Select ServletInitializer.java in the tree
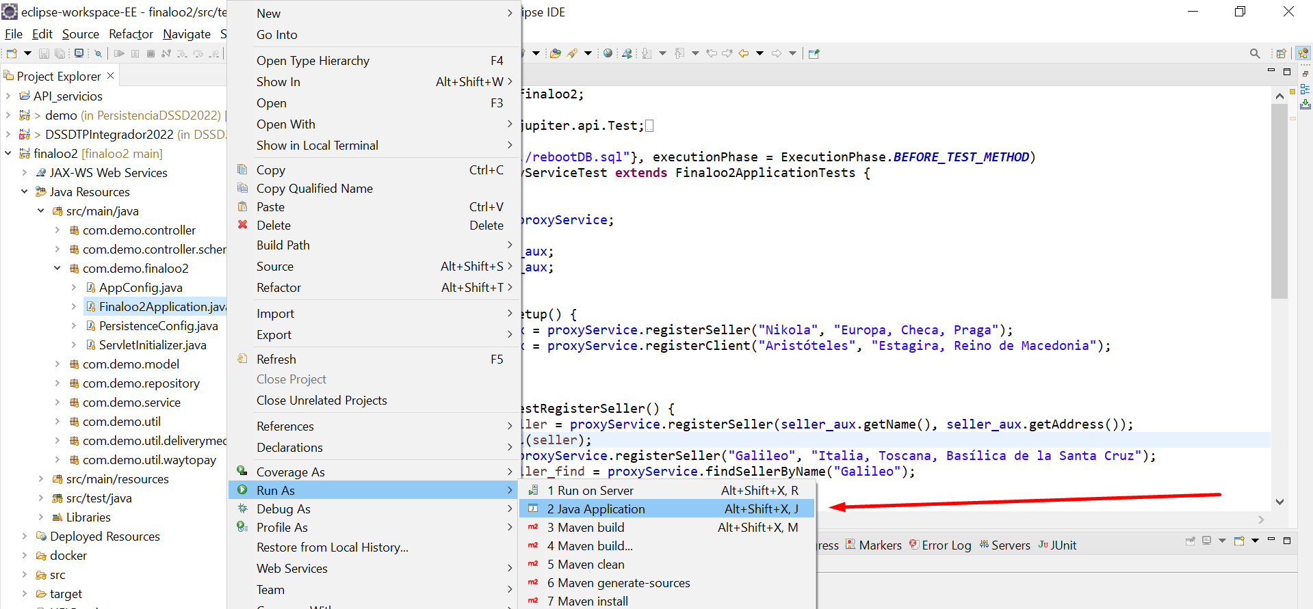1313x609 pixels. tap(153, 345)
